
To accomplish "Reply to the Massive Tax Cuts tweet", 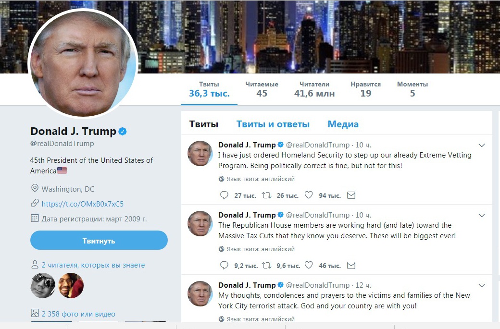I will click(224, 265).
